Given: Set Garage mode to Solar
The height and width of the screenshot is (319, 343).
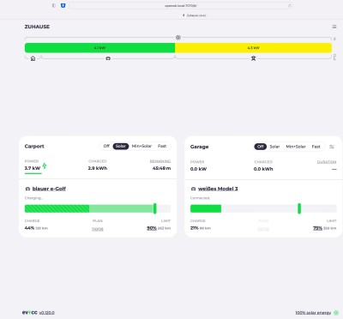Looking at the screenshot, I should pos(274,147).
